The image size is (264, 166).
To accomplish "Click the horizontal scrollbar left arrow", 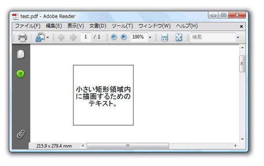I will pyautogui.click(x=83, y=146).
